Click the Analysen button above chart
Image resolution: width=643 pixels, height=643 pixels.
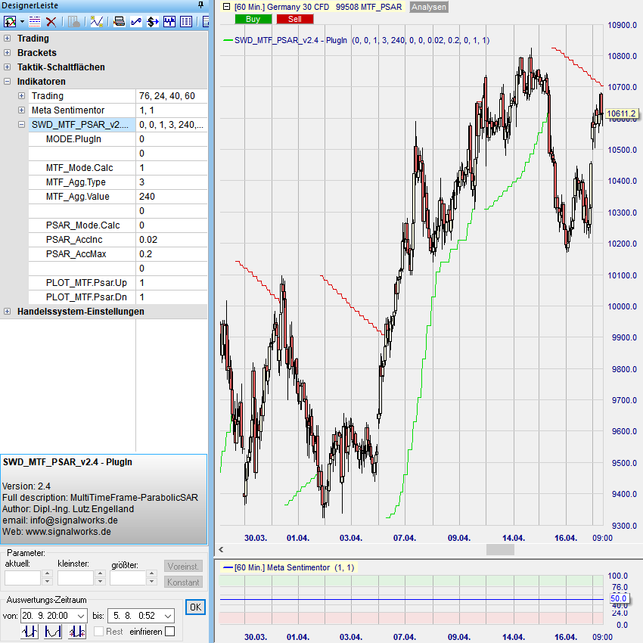point(428,7)
